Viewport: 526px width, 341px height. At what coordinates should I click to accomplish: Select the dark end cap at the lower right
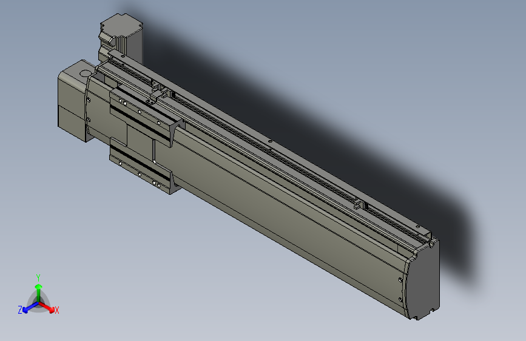coord(423,280)
